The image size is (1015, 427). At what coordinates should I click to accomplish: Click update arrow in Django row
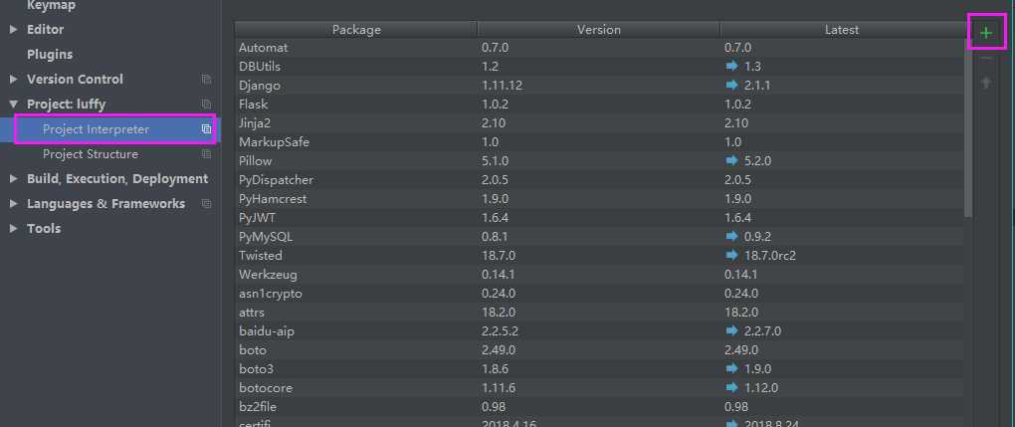click(x=732, y=85)
